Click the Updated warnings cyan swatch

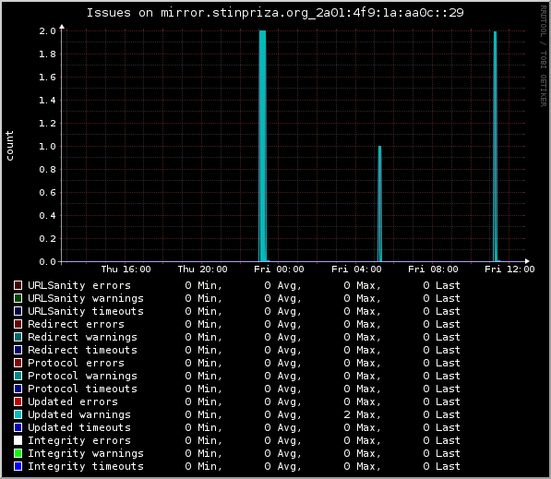coord(18,414)
